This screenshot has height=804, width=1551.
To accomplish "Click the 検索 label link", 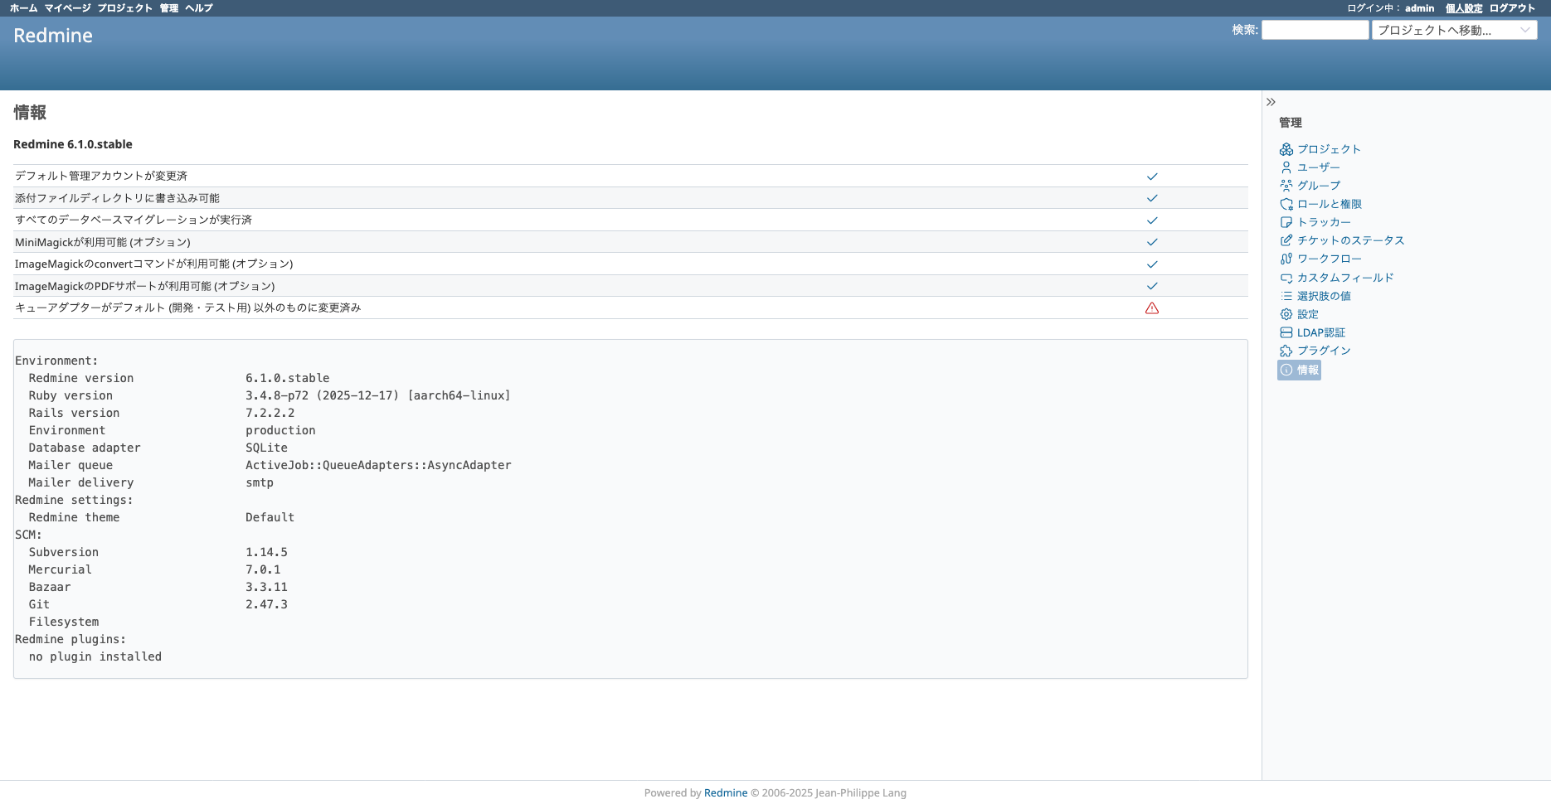I will 1244,30.
